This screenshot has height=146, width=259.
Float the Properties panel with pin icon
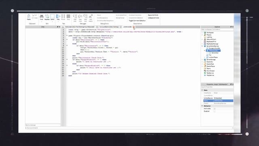(231, 84)
